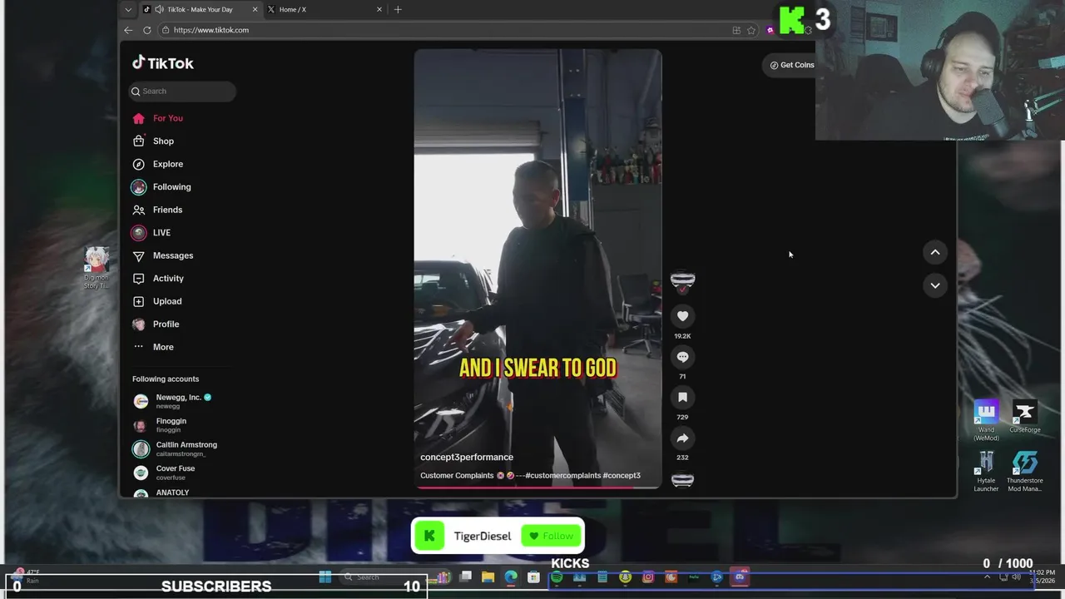Screen dimensions: 1065x599
Task: Go back in the browser
Action: pyautogui.click(x=128, y=30)
